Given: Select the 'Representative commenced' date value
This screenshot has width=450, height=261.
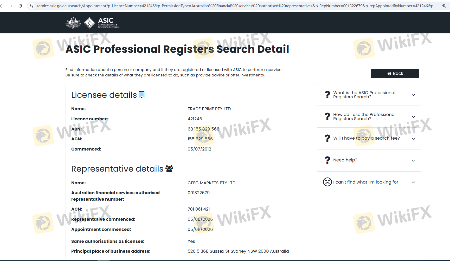Looking at the screenshot, I should tap(200, 219).
